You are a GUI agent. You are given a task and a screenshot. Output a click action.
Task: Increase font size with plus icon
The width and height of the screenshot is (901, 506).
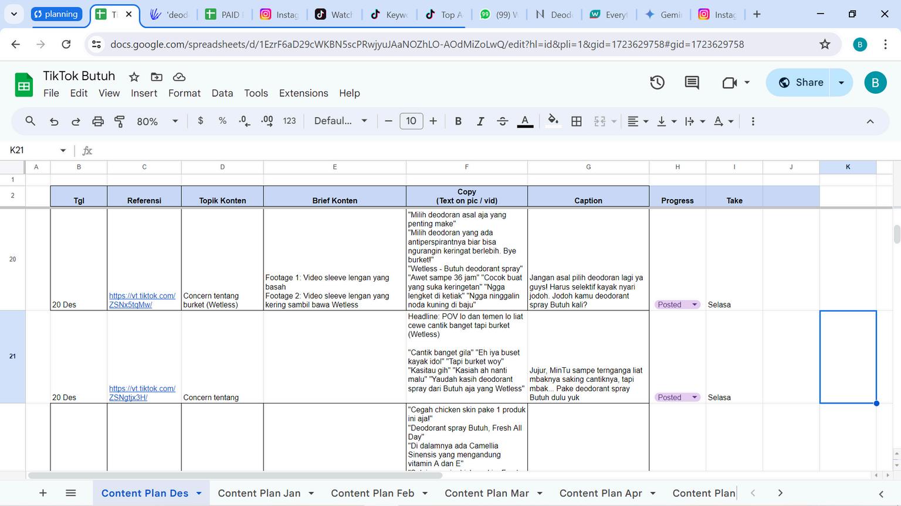pyautogui.click(x=433, y=121)
